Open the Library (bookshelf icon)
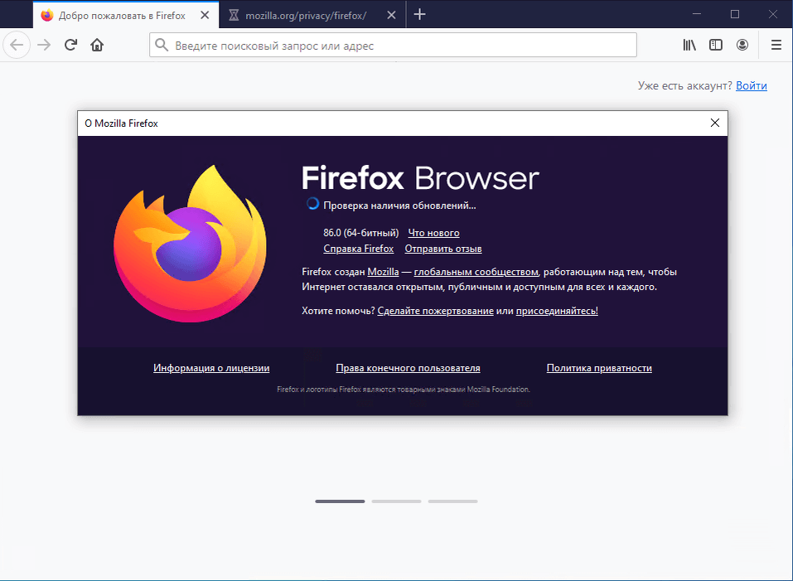 (x=689, y=45)
